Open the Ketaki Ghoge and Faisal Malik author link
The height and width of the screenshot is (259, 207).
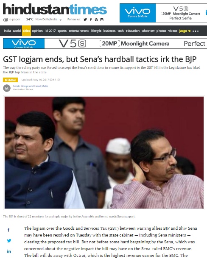click(30, 86)
